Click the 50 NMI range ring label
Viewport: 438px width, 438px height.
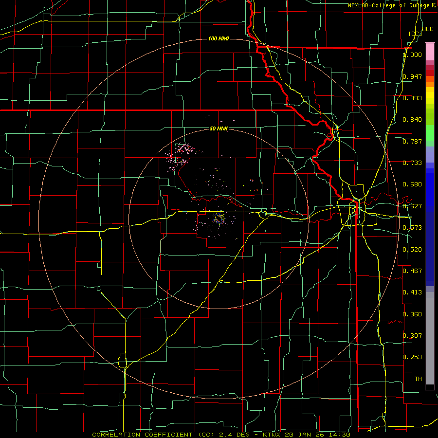coord(219,128)
